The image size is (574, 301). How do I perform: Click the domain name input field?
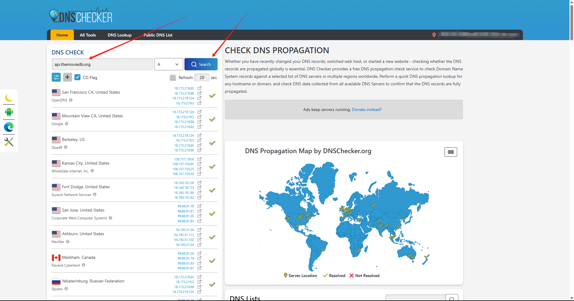tap(102, 64)
